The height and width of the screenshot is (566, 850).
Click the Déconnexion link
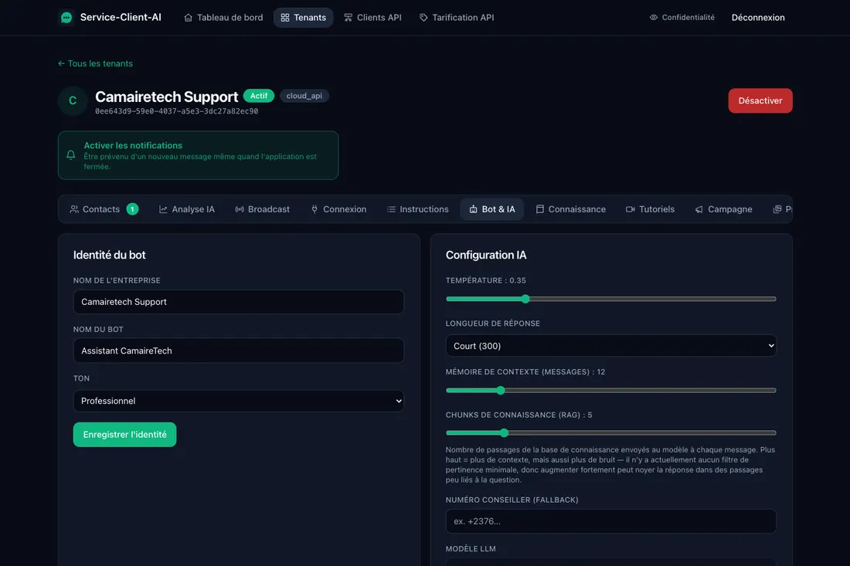pos(758,17)
